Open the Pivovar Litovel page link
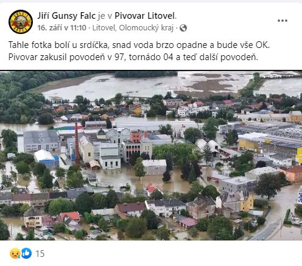 pyautogui.click(x=145, y=16)
